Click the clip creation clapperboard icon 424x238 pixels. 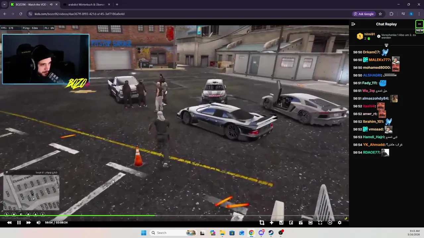(x=301, y=223)
